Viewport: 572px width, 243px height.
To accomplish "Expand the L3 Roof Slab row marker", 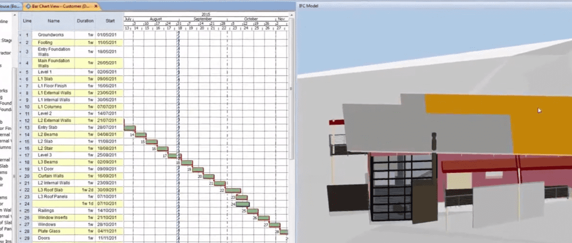I will [x=20, y=190].
